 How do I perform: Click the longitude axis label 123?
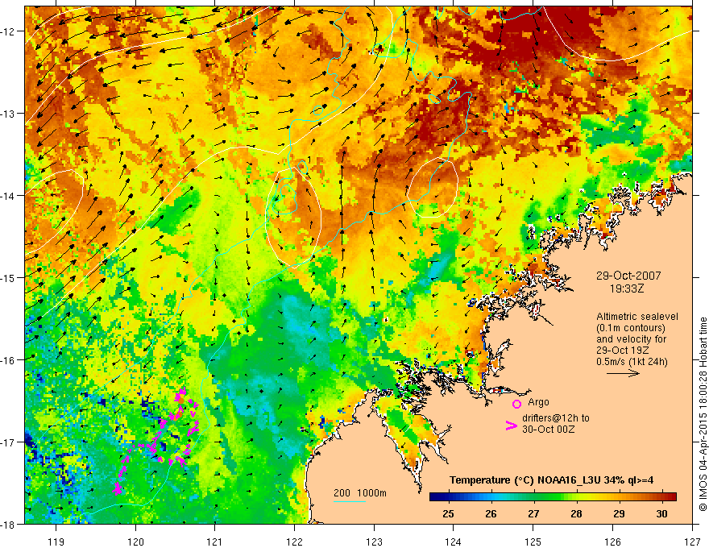[x=374, y=542]
